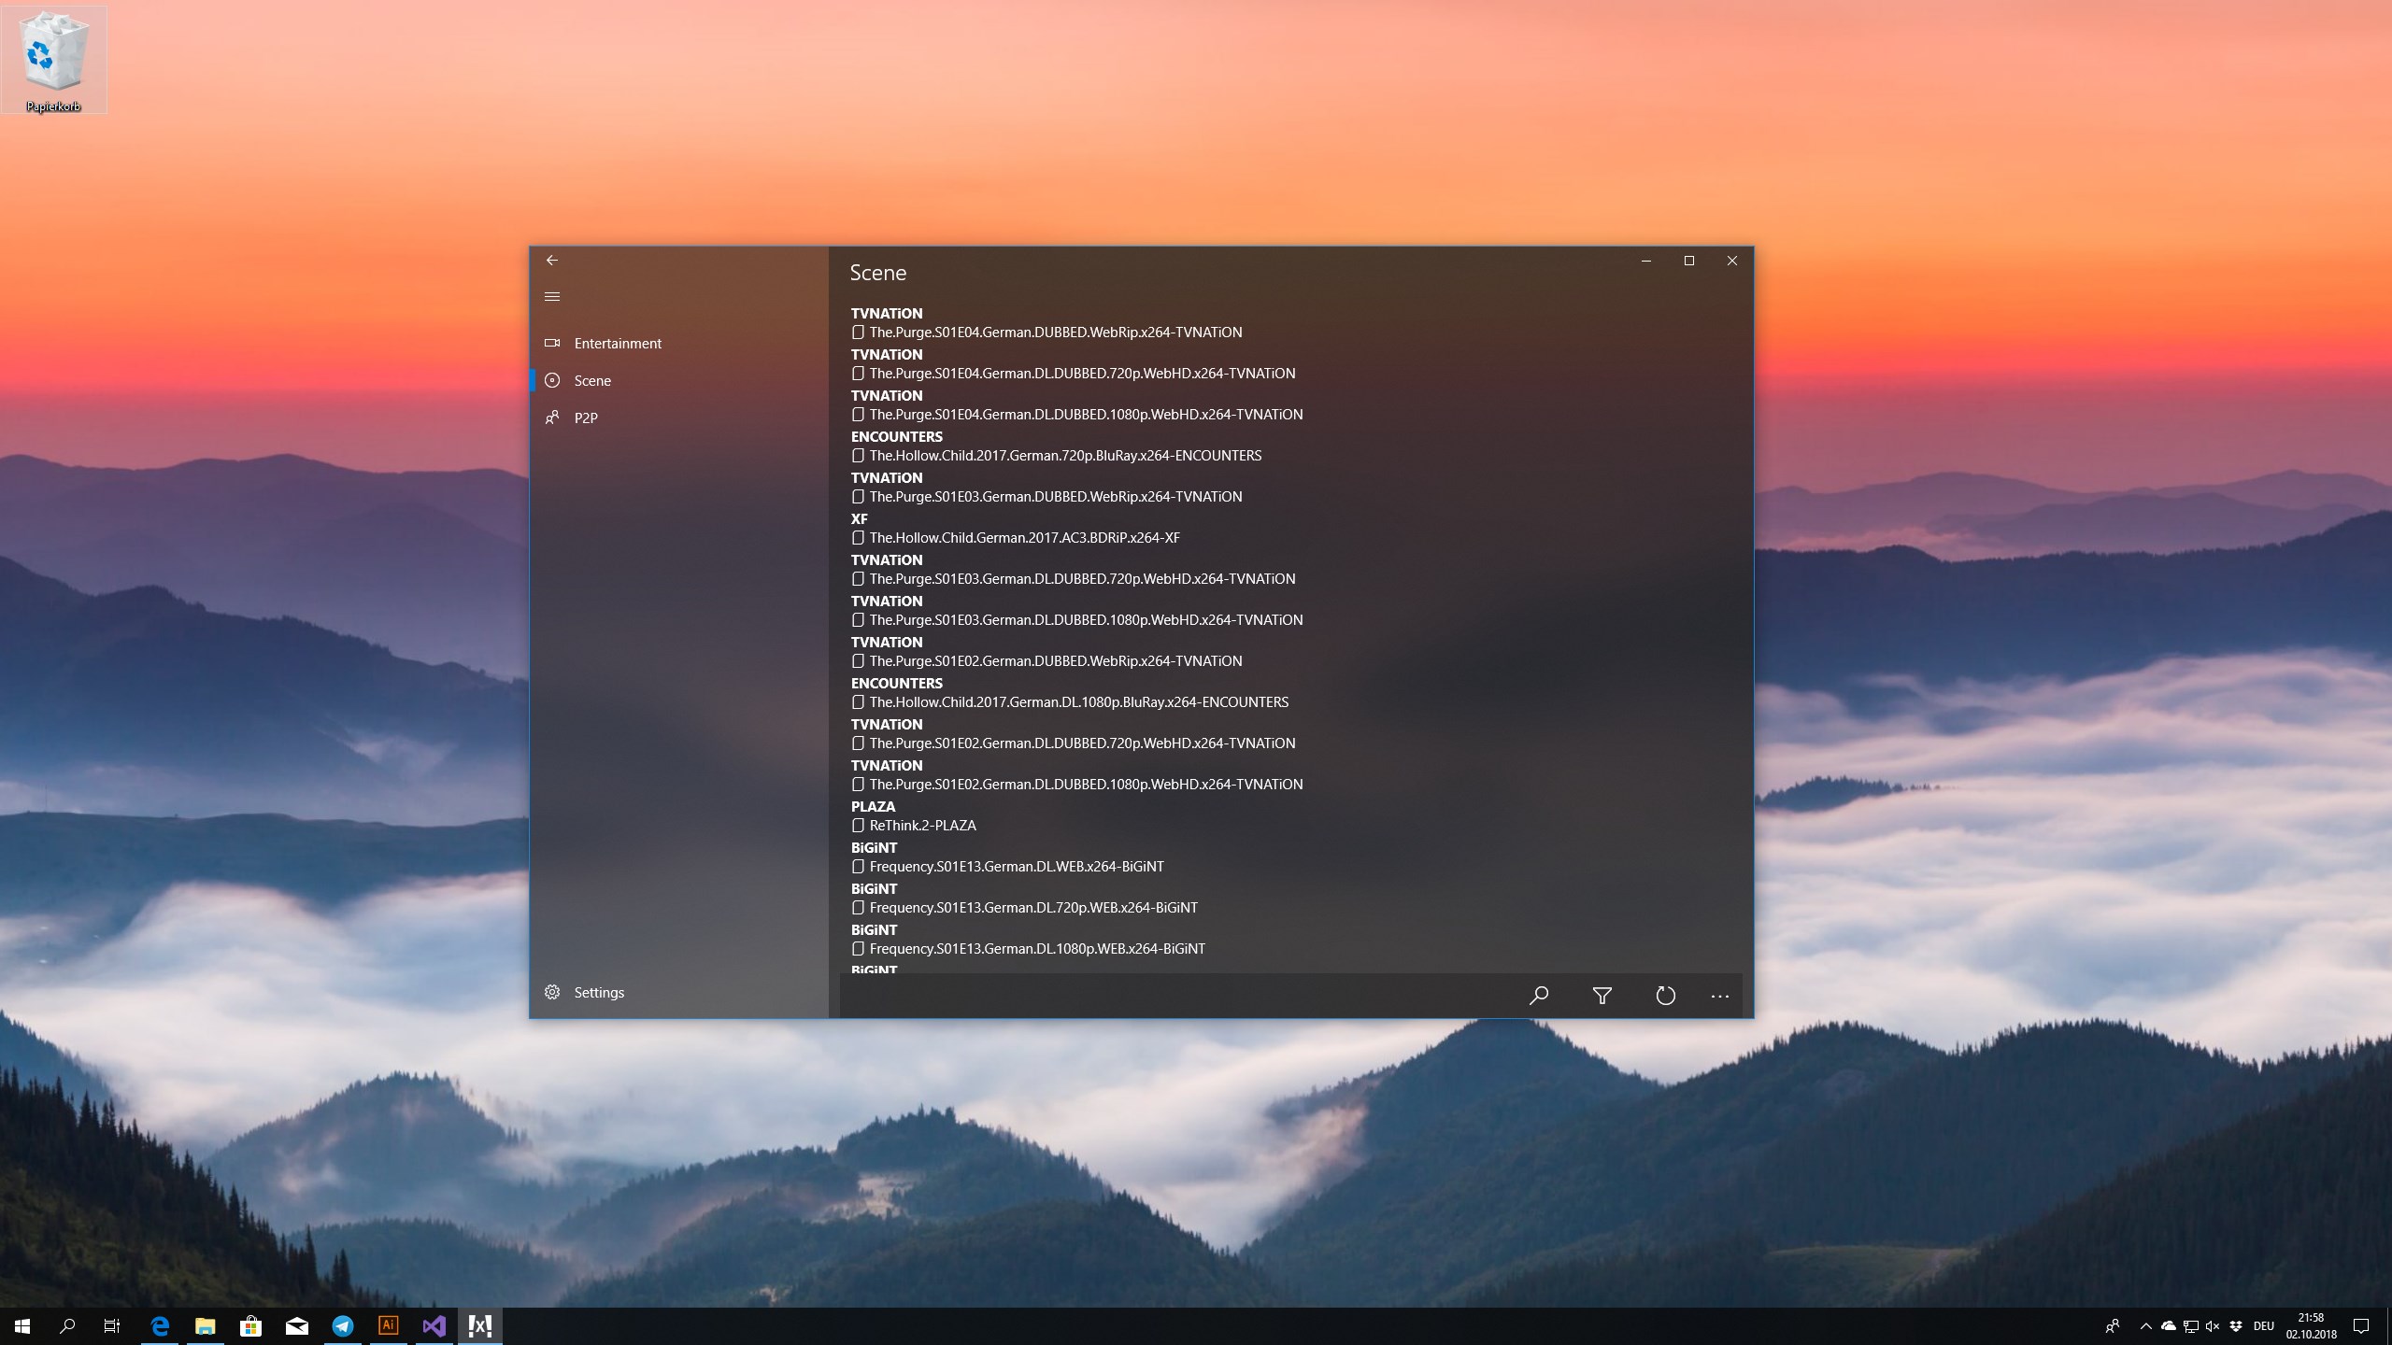
Task: Open the more options ellipsis menu
Action: pos(1720,996)
